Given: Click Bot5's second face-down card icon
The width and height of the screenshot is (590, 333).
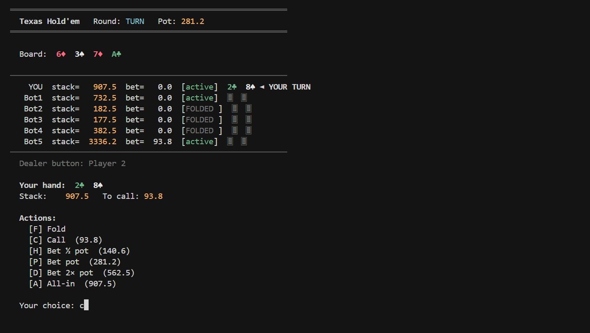Looking at the screenshot, I should coord(244,142).
